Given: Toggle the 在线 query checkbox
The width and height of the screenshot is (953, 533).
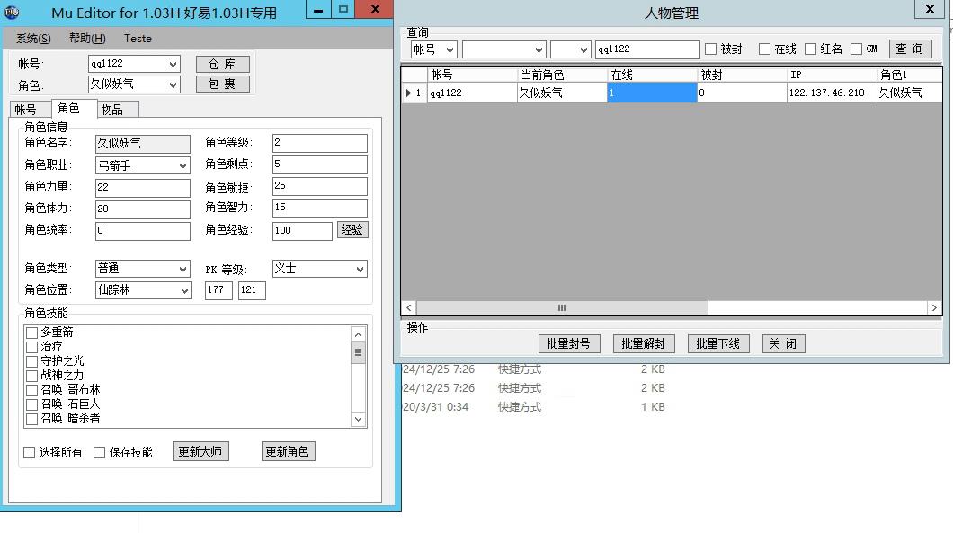Looking at the screenshot, I should coord(764,49).
